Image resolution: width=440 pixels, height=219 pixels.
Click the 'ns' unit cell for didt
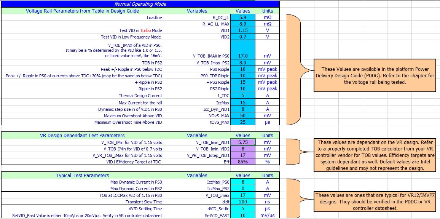pos(268,202)
